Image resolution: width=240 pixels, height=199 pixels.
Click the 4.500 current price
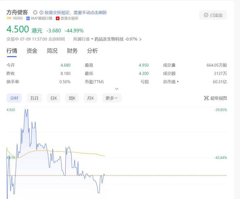point(17,29)
